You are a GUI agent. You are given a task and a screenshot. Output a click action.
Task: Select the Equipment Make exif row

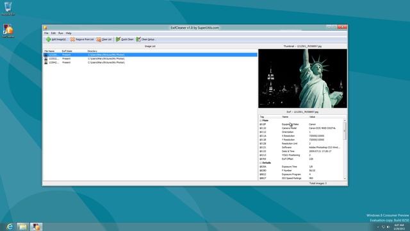300,124
